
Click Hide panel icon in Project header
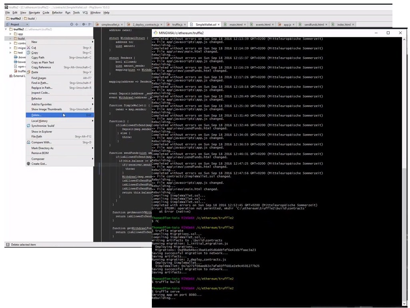90,24
